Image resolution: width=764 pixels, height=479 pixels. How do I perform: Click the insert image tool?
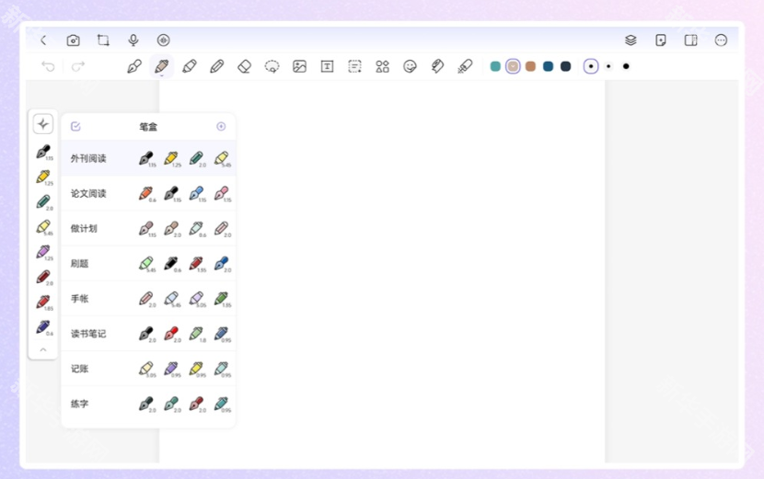(299, 66)
